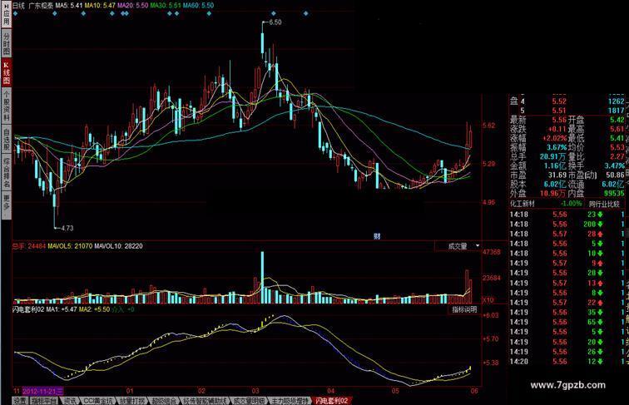Click the highlighted date 2012-11-21

pyautogui.click(x=42, y=391)
